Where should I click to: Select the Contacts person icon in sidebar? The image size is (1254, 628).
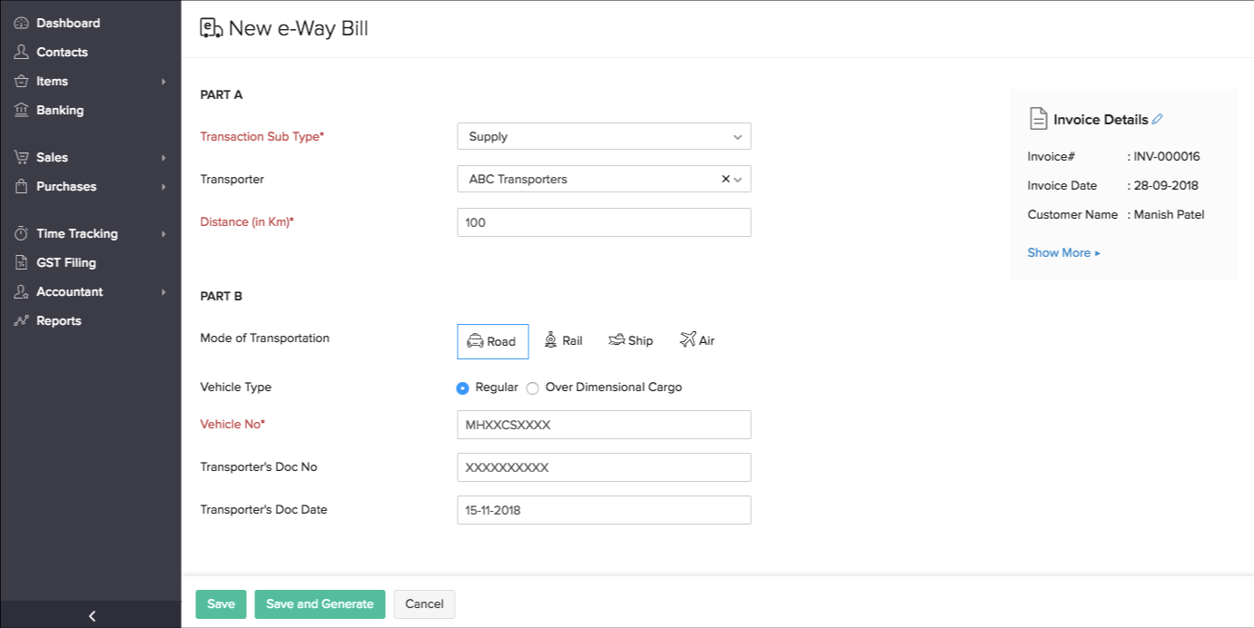tap(20, 52)
